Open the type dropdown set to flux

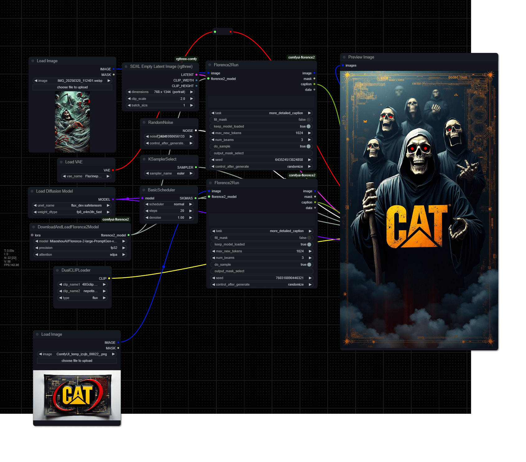(x=82, y=298)
